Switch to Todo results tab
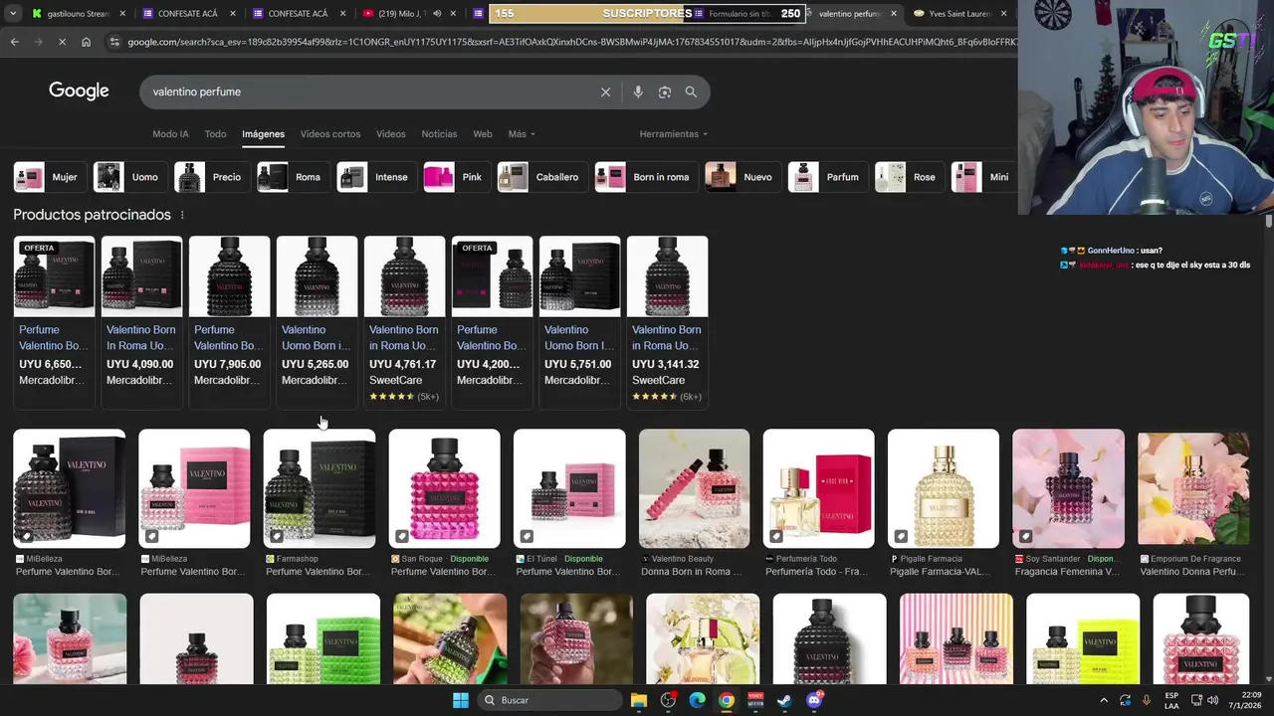Viewport: 1274px width, 716px height. [x=215, y=134]
